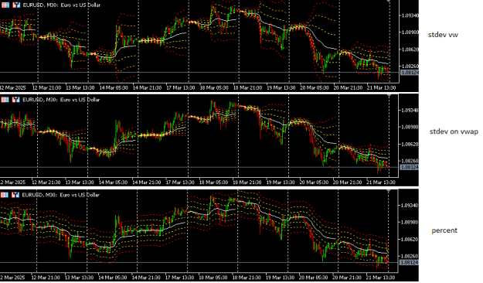Click '13 Mar 13:30' time label in stdev vw chart
Image resolution: width=483 pixels, height=283 pixels.
80,87
